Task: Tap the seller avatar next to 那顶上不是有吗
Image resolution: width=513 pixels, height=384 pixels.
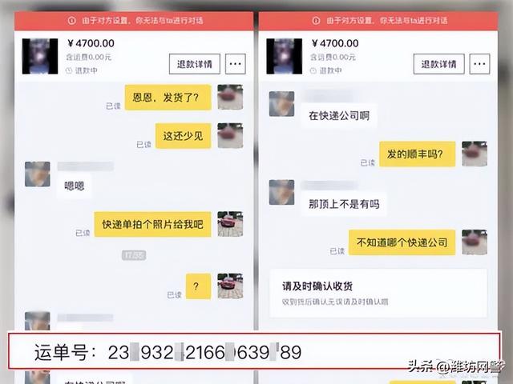Action: [281, 192]
